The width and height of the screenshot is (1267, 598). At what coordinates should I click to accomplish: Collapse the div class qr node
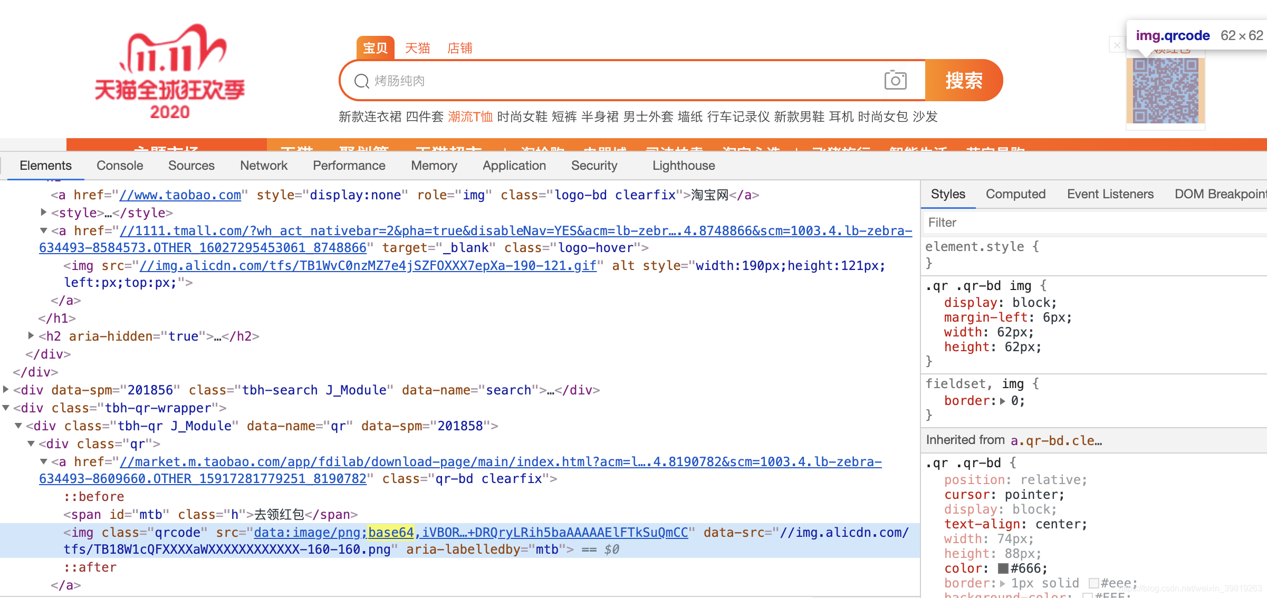(31, 443)
